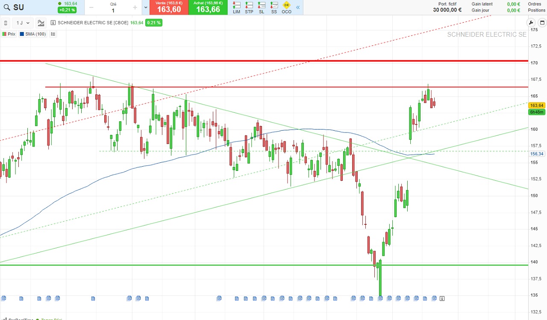
Task: Open the SMA (100) indicator legend
Action: [x=32, y=34]
